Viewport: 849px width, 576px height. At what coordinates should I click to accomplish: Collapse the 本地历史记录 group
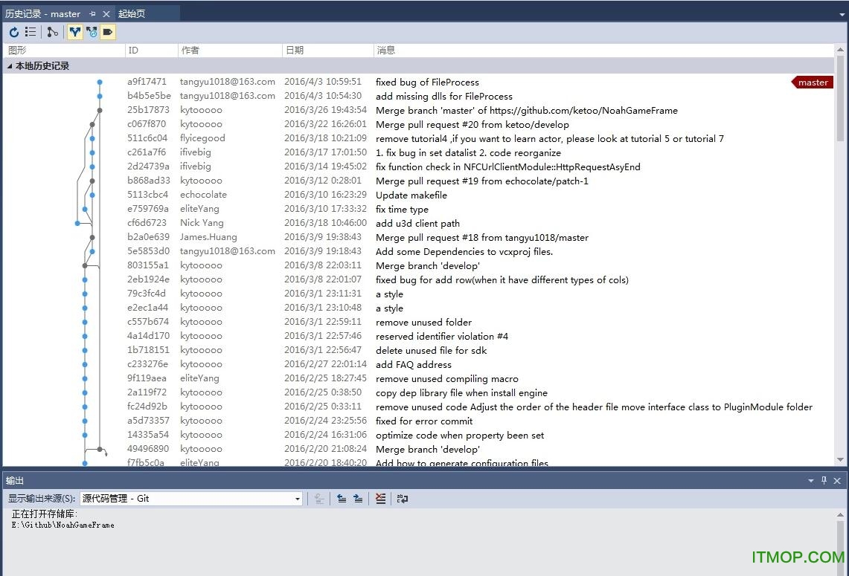tap(9, 66)
